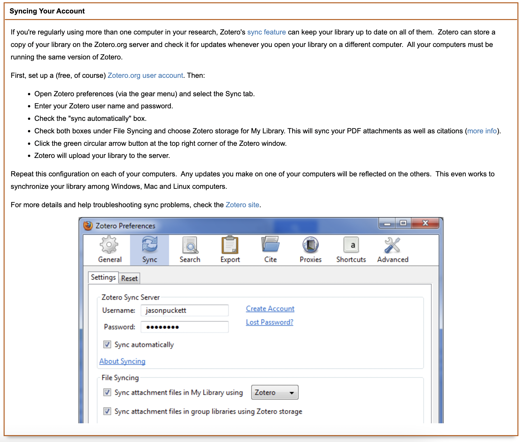The width and height of the screenshot is (524, 442).
Task: Open the About Syncing link
Action: 122,361
